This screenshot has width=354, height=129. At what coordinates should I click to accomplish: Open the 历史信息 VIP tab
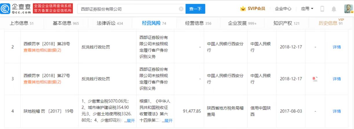click(x=331, y=23)
